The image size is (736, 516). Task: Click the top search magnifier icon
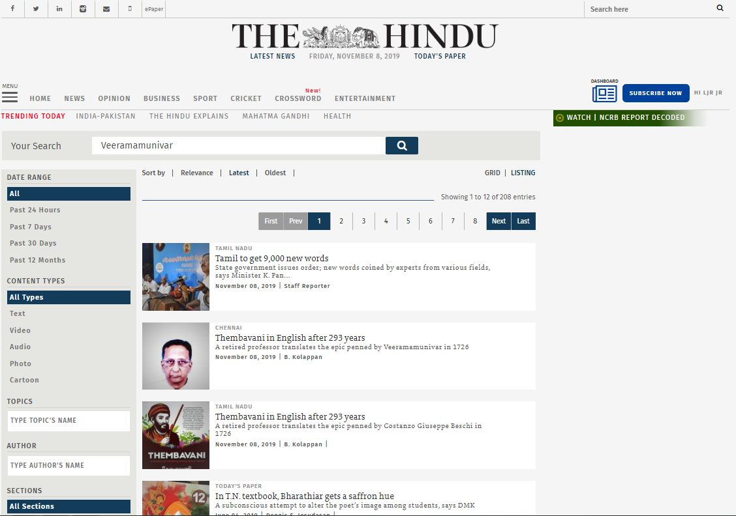click(720, 8)
